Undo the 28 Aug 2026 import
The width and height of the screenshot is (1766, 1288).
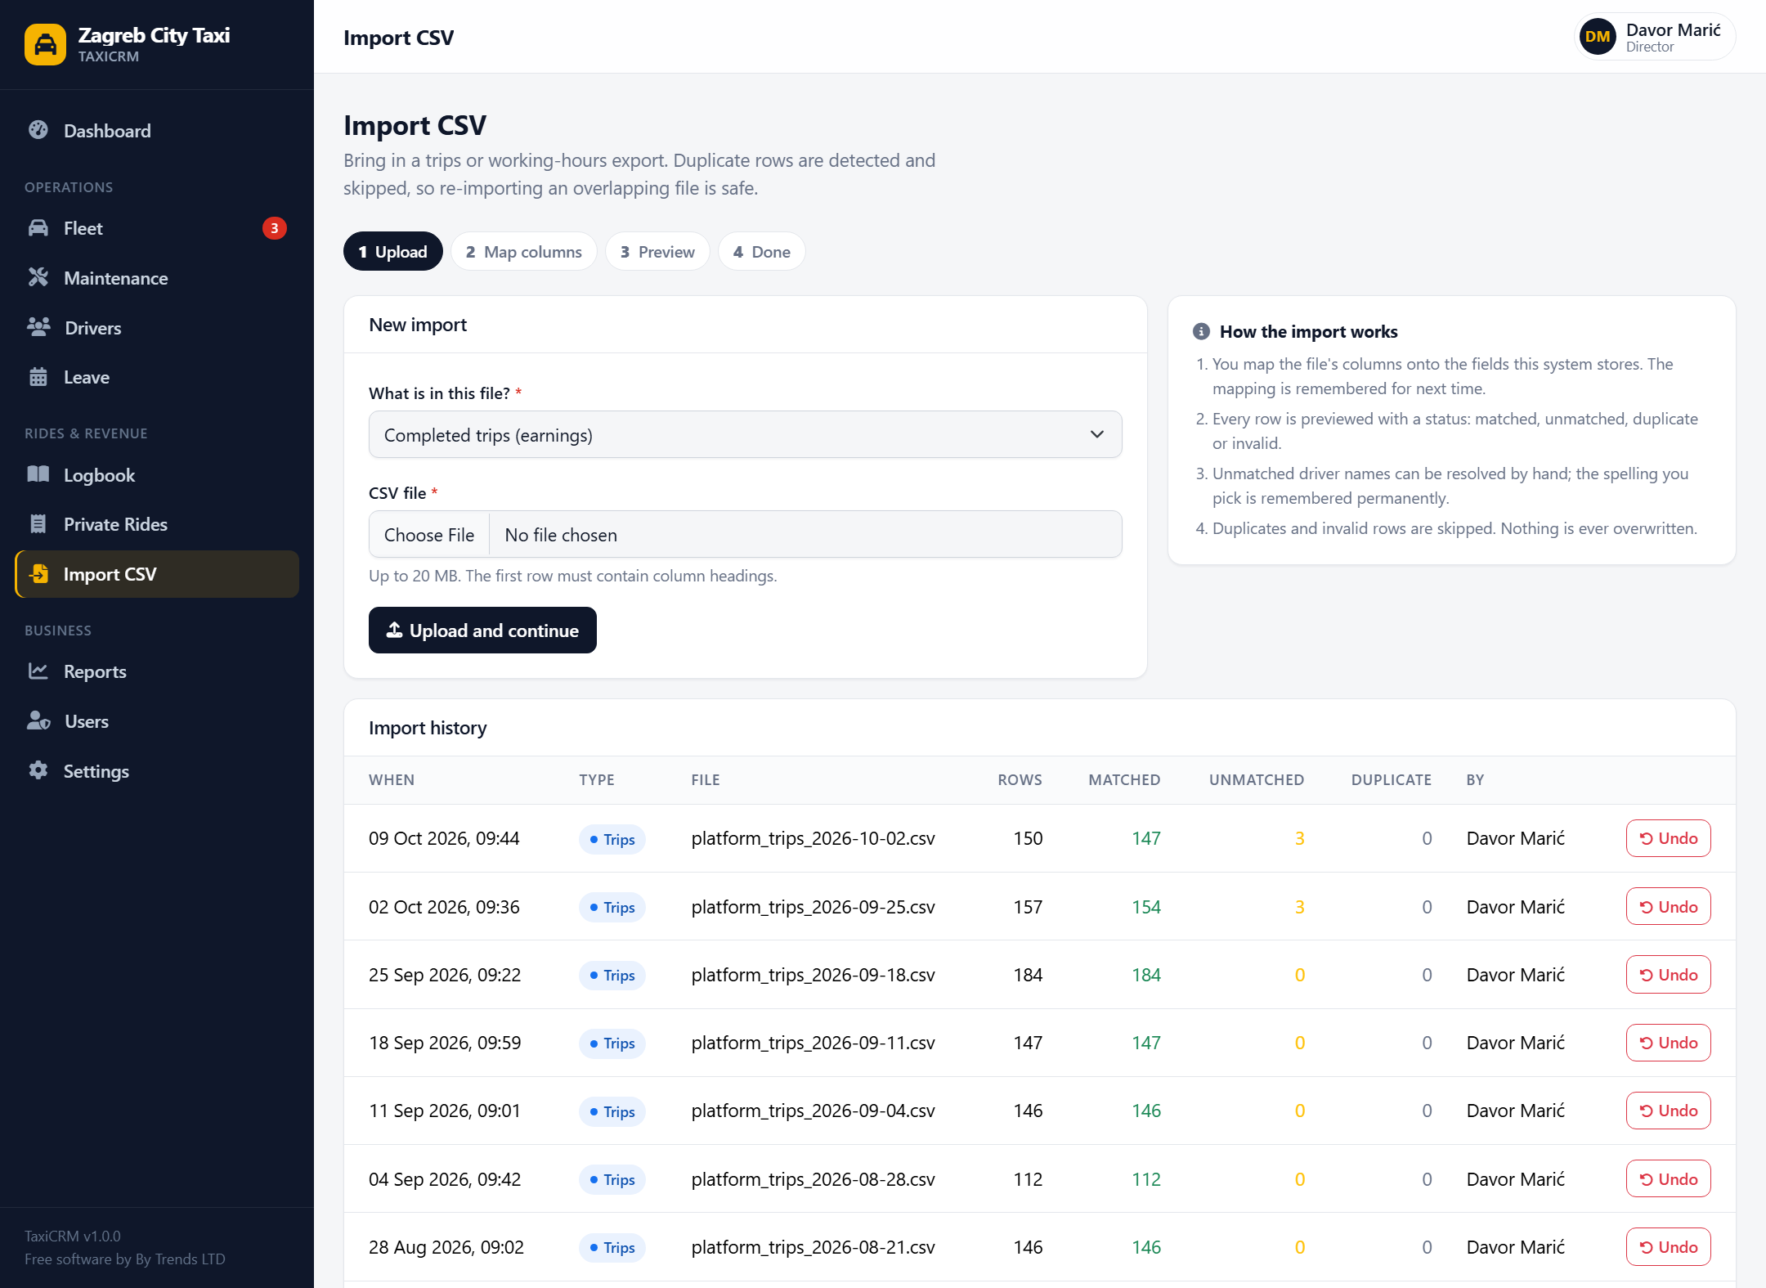(1669, 1247)
